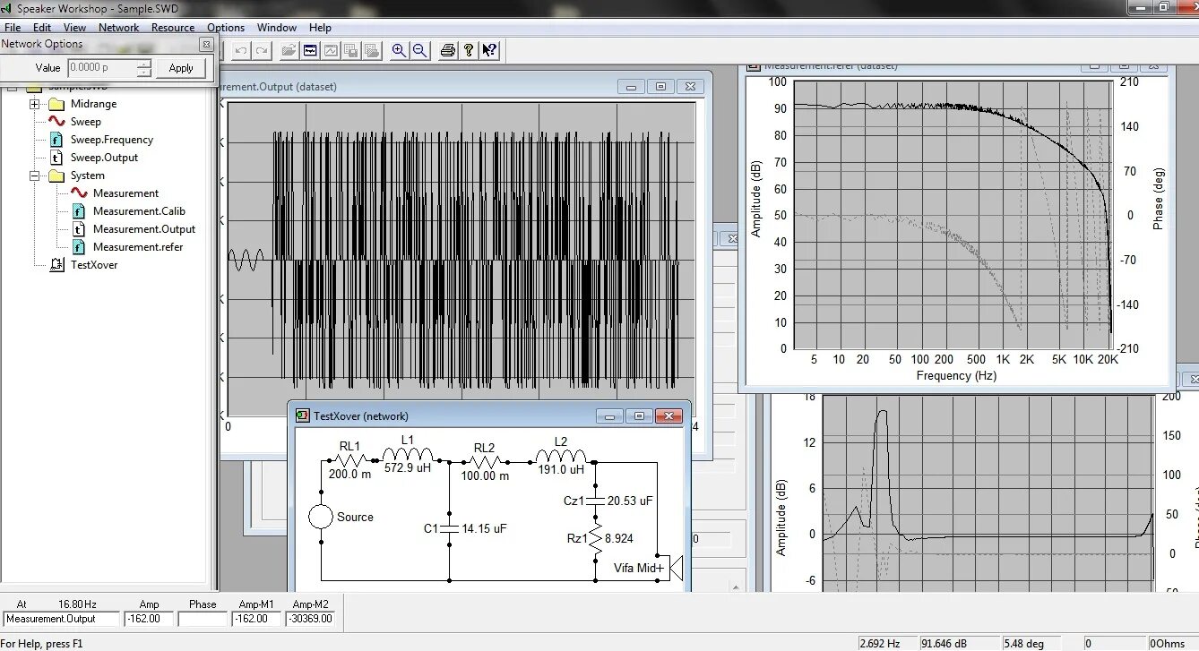The image size is (1199, 651).
Task: Select the TestXover network icon in tree
Action: coord(56,265)
